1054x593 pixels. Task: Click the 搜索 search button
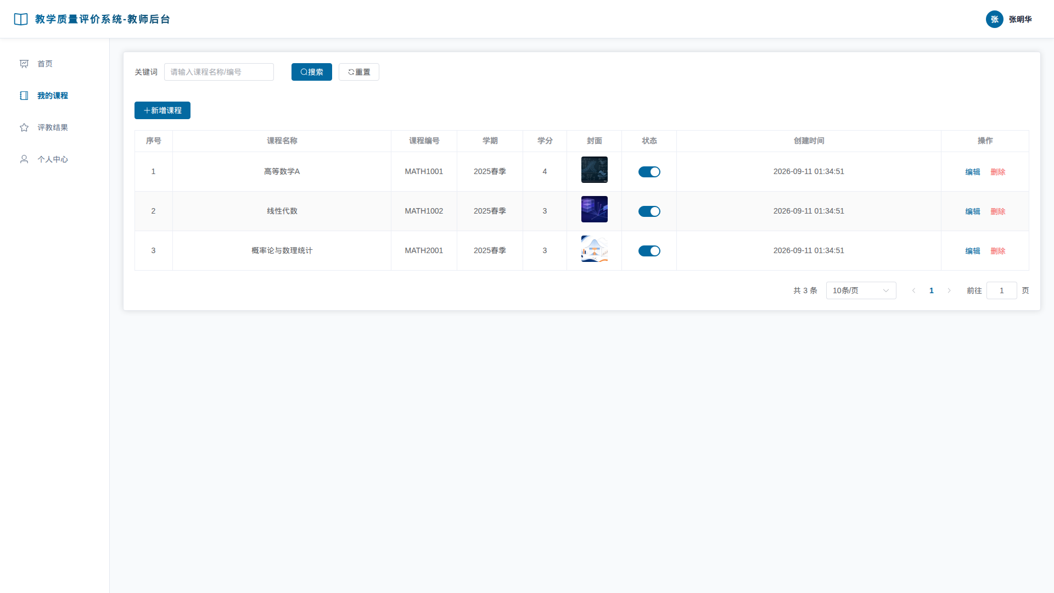pos(312,72)
